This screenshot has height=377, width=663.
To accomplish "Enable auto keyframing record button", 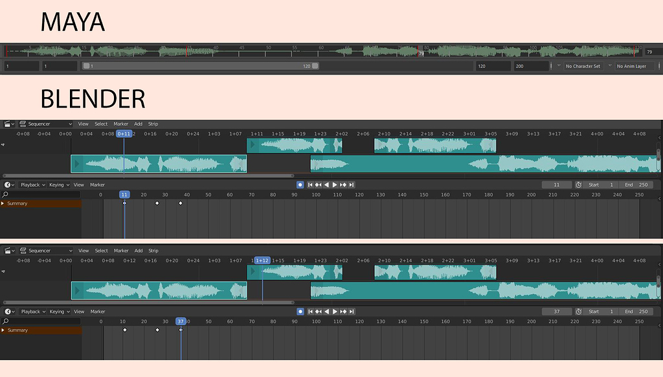I will tap(300, 185).
